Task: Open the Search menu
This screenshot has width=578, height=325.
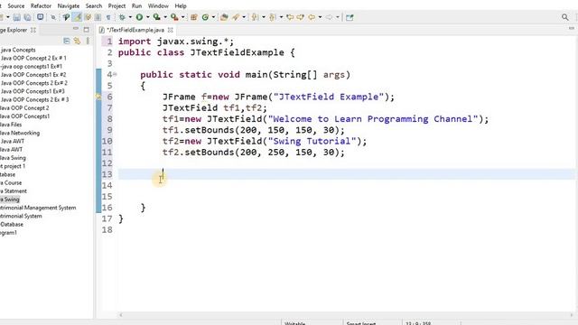Action: [94, 6]
